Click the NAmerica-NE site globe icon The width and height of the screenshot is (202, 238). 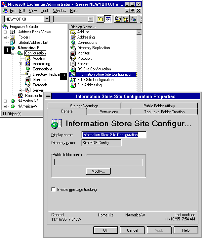[x=13, y=101]
